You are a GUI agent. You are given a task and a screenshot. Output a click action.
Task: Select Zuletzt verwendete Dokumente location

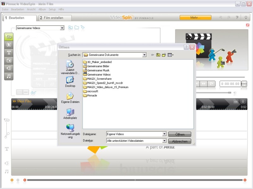point(70,67)
